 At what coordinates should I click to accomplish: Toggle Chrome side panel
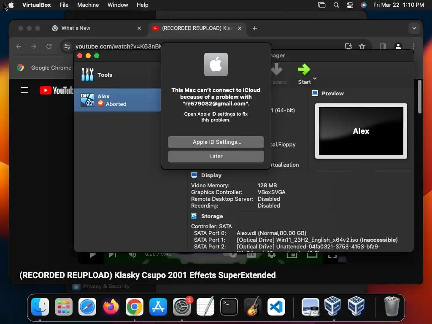click(383, 46)
